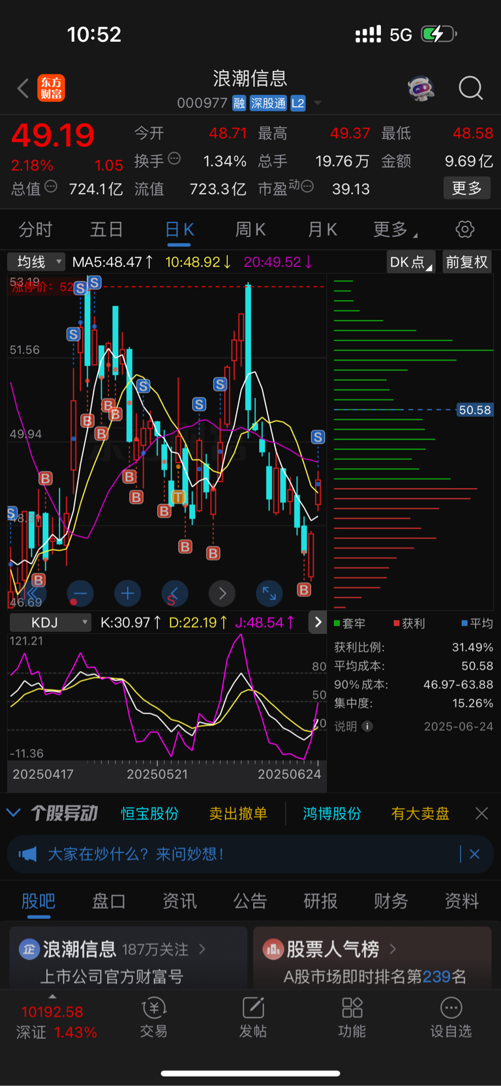
Task: Open chart settings gear icon
Action: coord(464,230)
